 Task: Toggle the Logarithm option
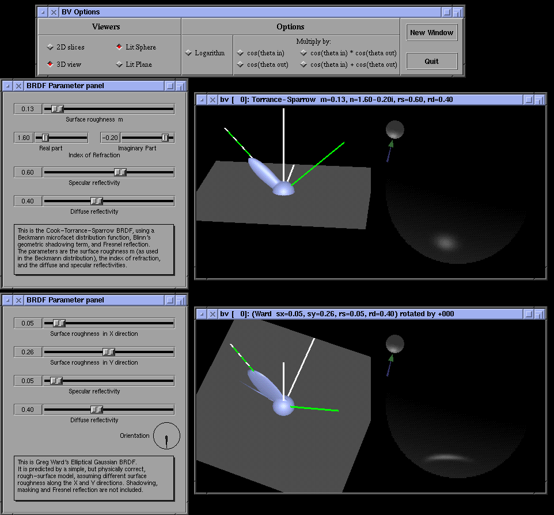click(188, 53)
